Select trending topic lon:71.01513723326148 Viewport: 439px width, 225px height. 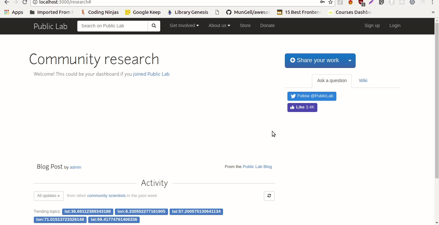click(x=60, y=220)
